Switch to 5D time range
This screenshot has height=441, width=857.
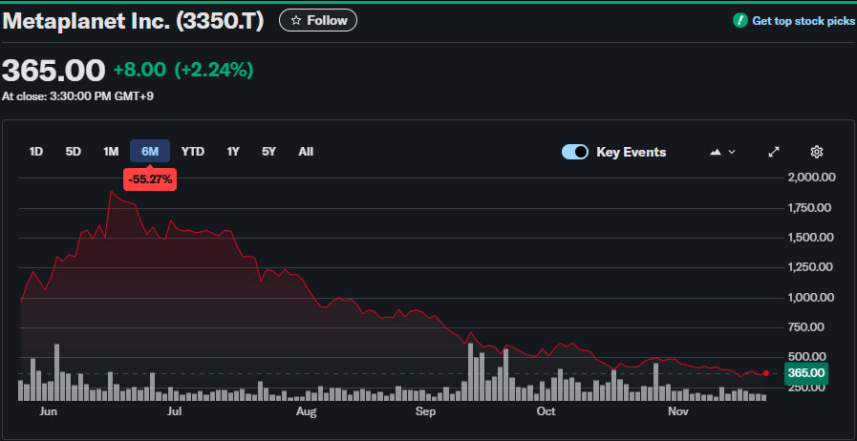click(x=74, y=151)
